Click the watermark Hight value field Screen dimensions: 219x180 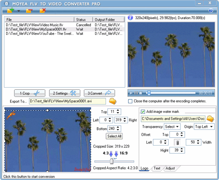coord(177,150)
